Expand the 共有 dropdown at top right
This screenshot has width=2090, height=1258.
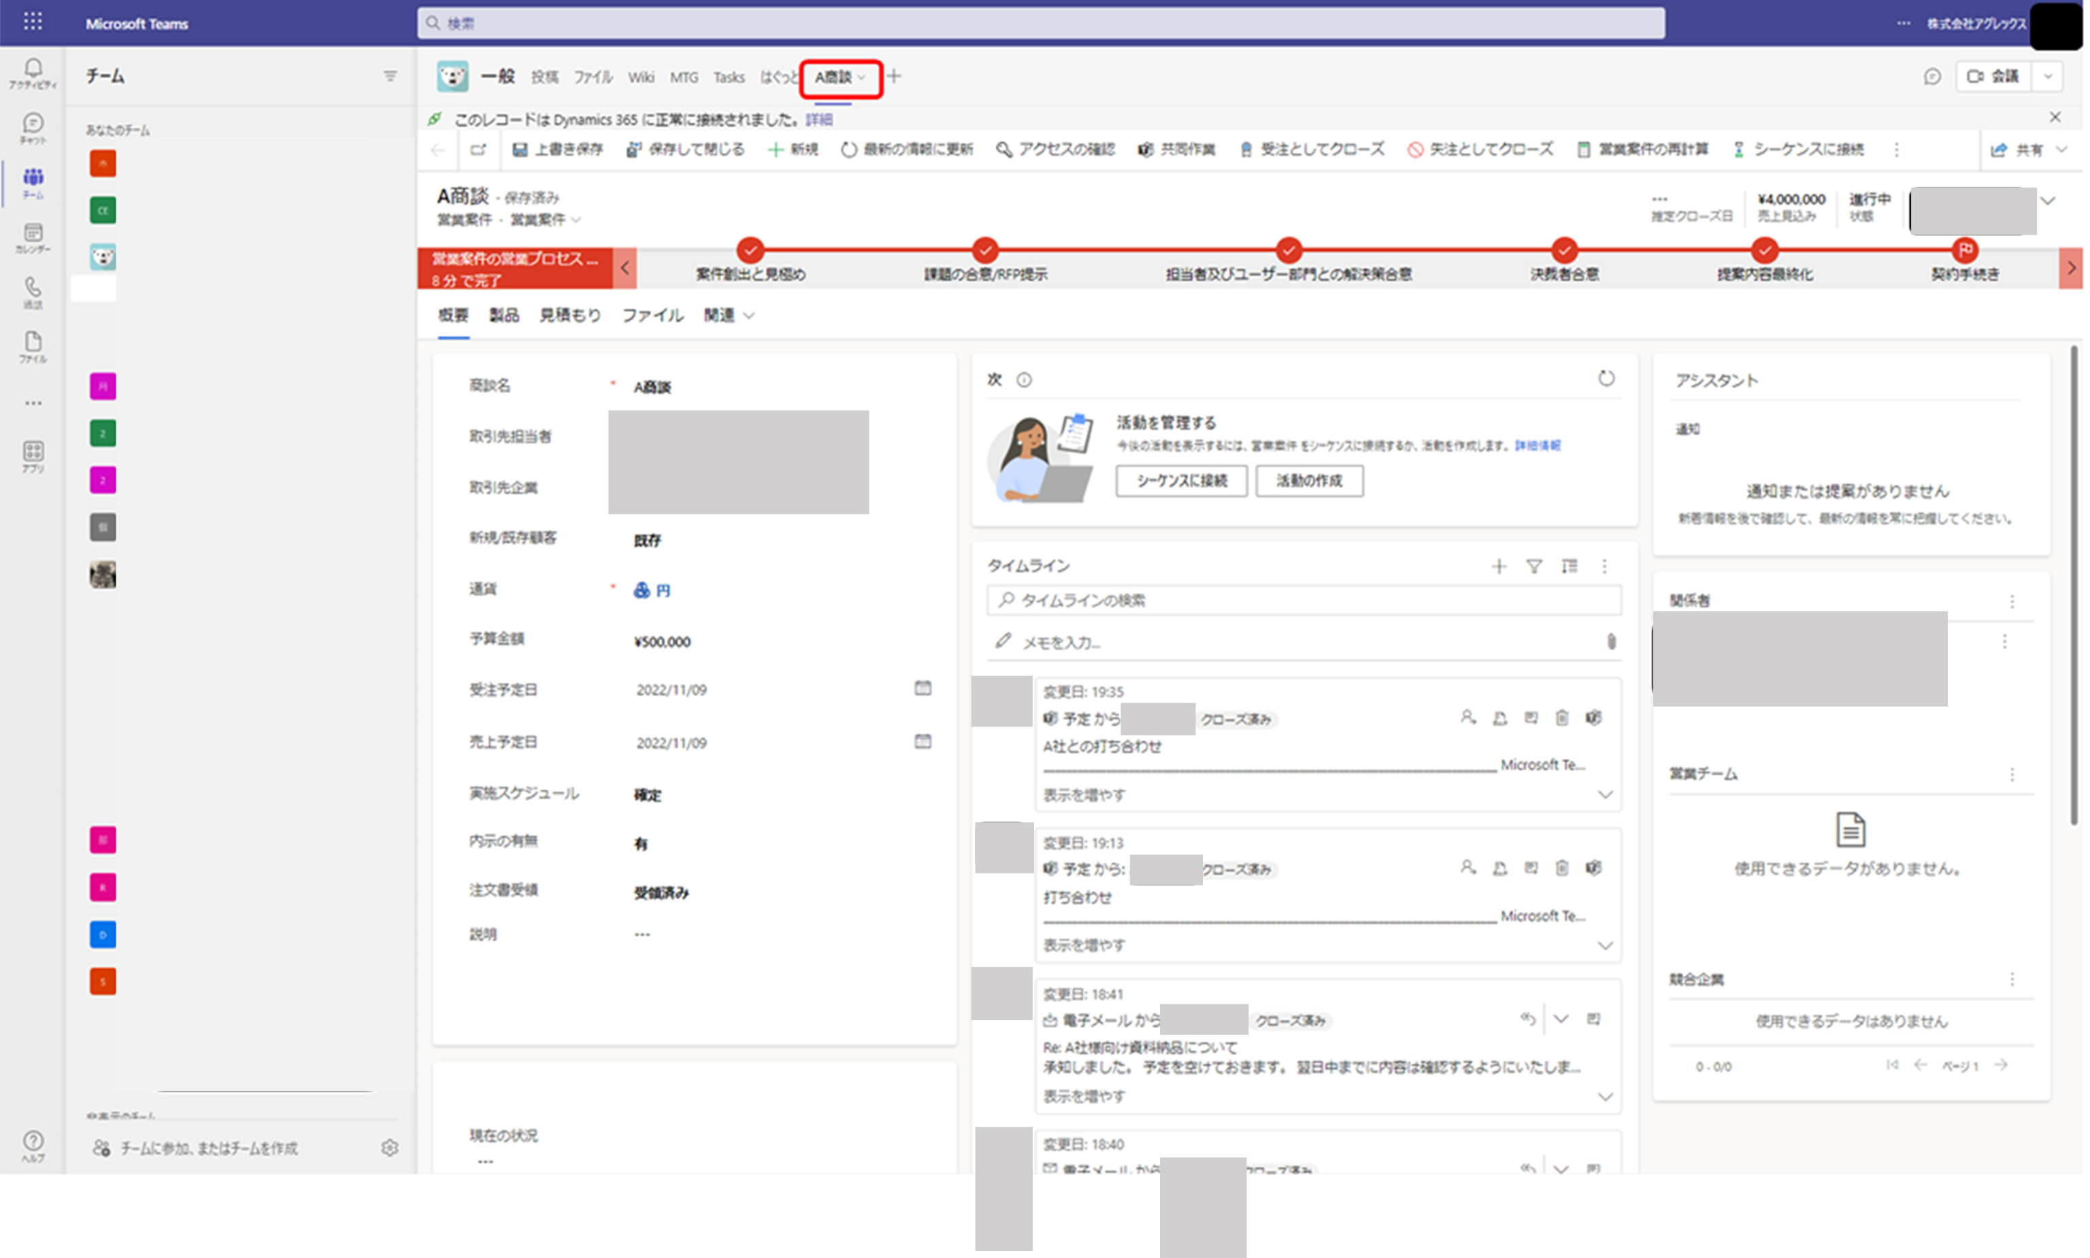point(2063,149)
